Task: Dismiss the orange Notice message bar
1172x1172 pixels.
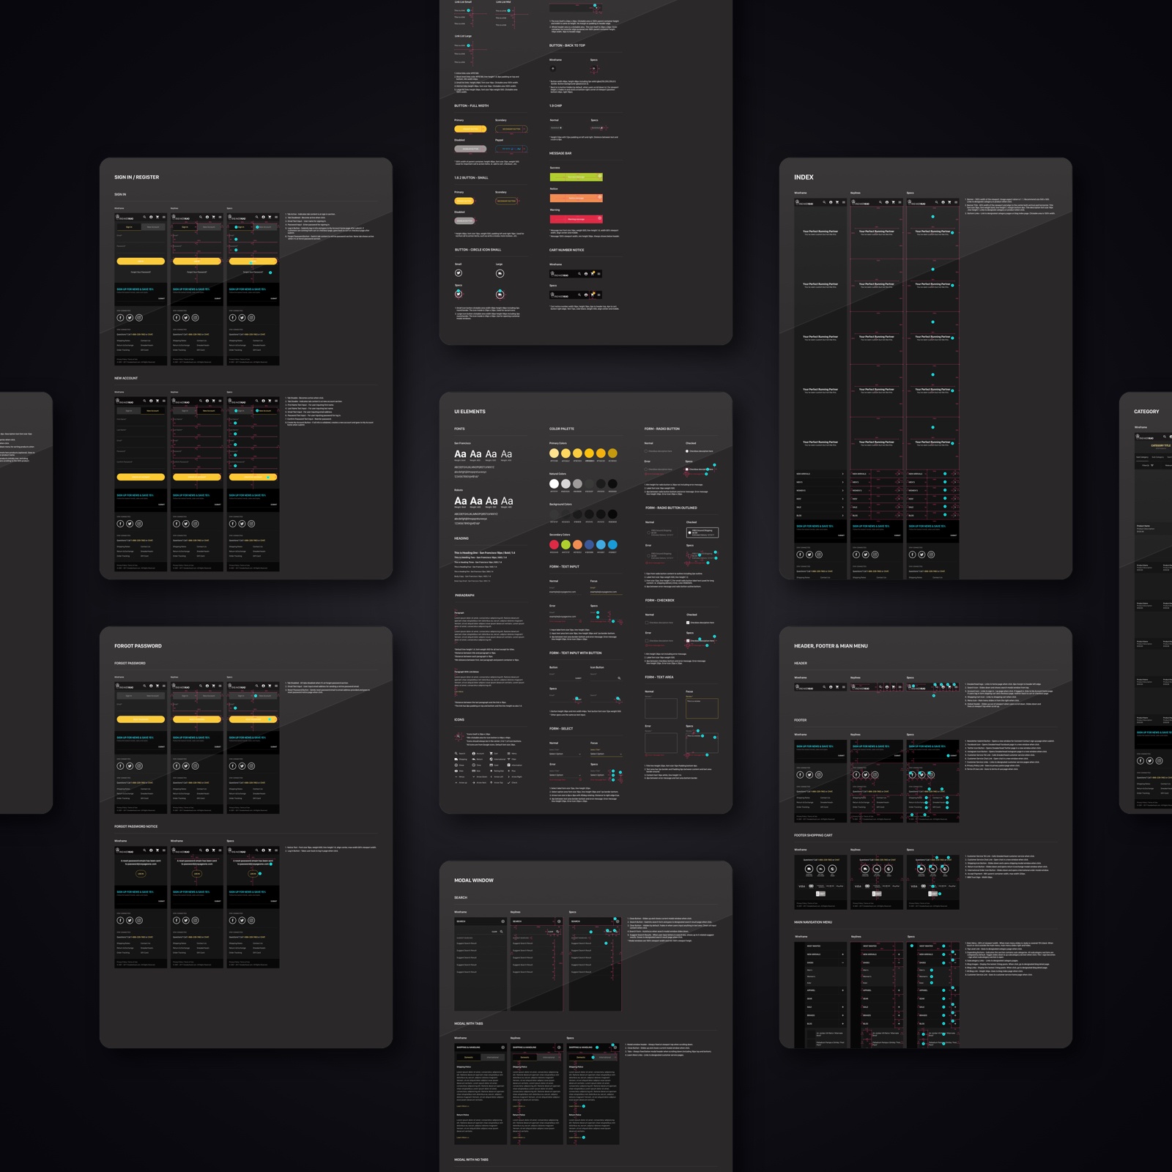Action: [x=600, y=197]
